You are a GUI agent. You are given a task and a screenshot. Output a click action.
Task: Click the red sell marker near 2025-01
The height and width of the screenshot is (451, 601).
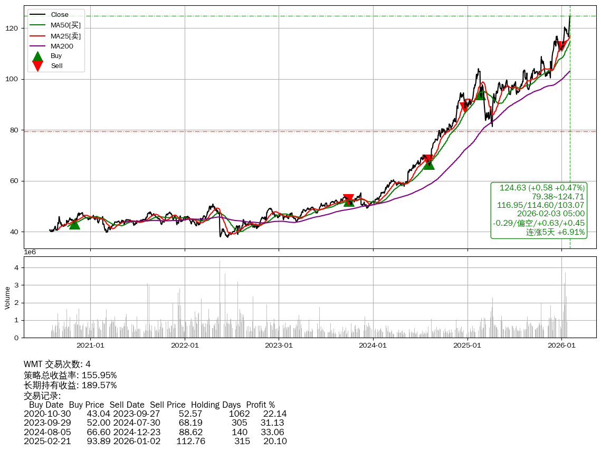[465, 107]
